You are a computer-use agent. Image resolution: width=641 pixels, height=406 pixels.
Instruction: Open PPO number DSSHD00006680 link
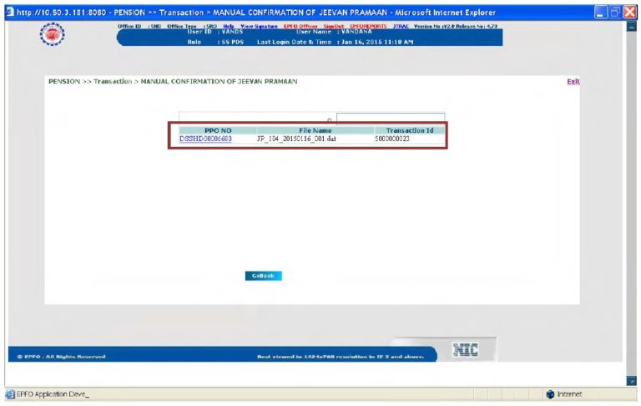[x=205, y=139]
